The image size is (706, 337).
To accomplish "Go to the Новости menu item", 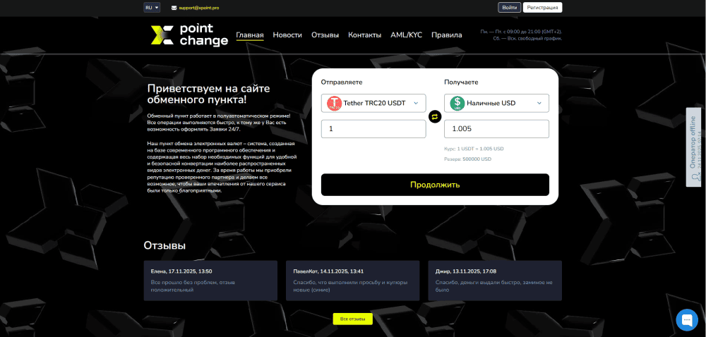I will (287, 35).
